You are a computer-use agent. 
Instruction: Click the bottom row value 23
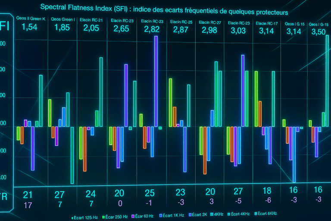[x=180, y=193]
